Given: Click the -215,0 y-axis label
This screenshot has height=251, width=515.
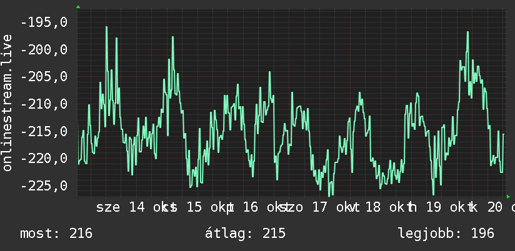Looking at the screenshot, I should click(44, 132).
